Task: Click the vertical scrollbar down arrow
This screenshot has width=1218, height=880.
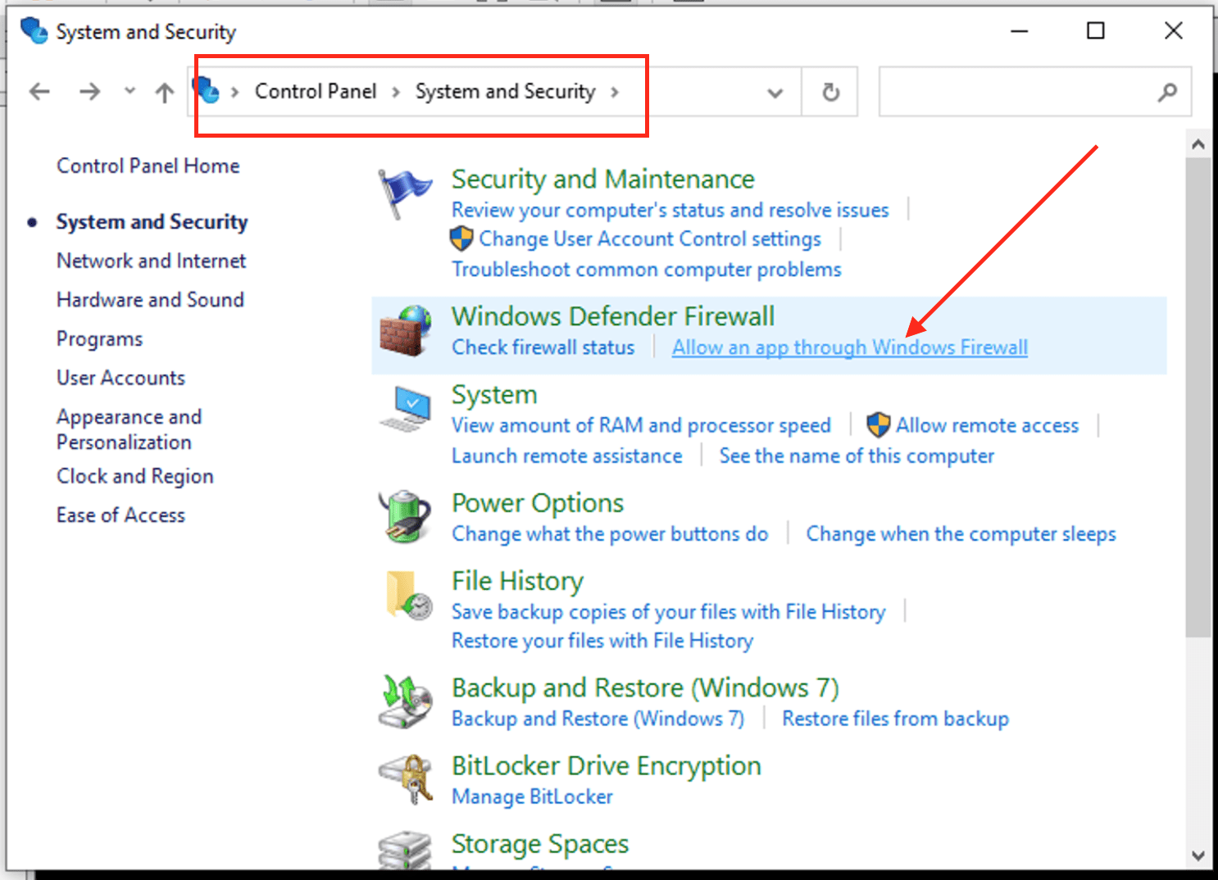Action: tap(1198, 855)
